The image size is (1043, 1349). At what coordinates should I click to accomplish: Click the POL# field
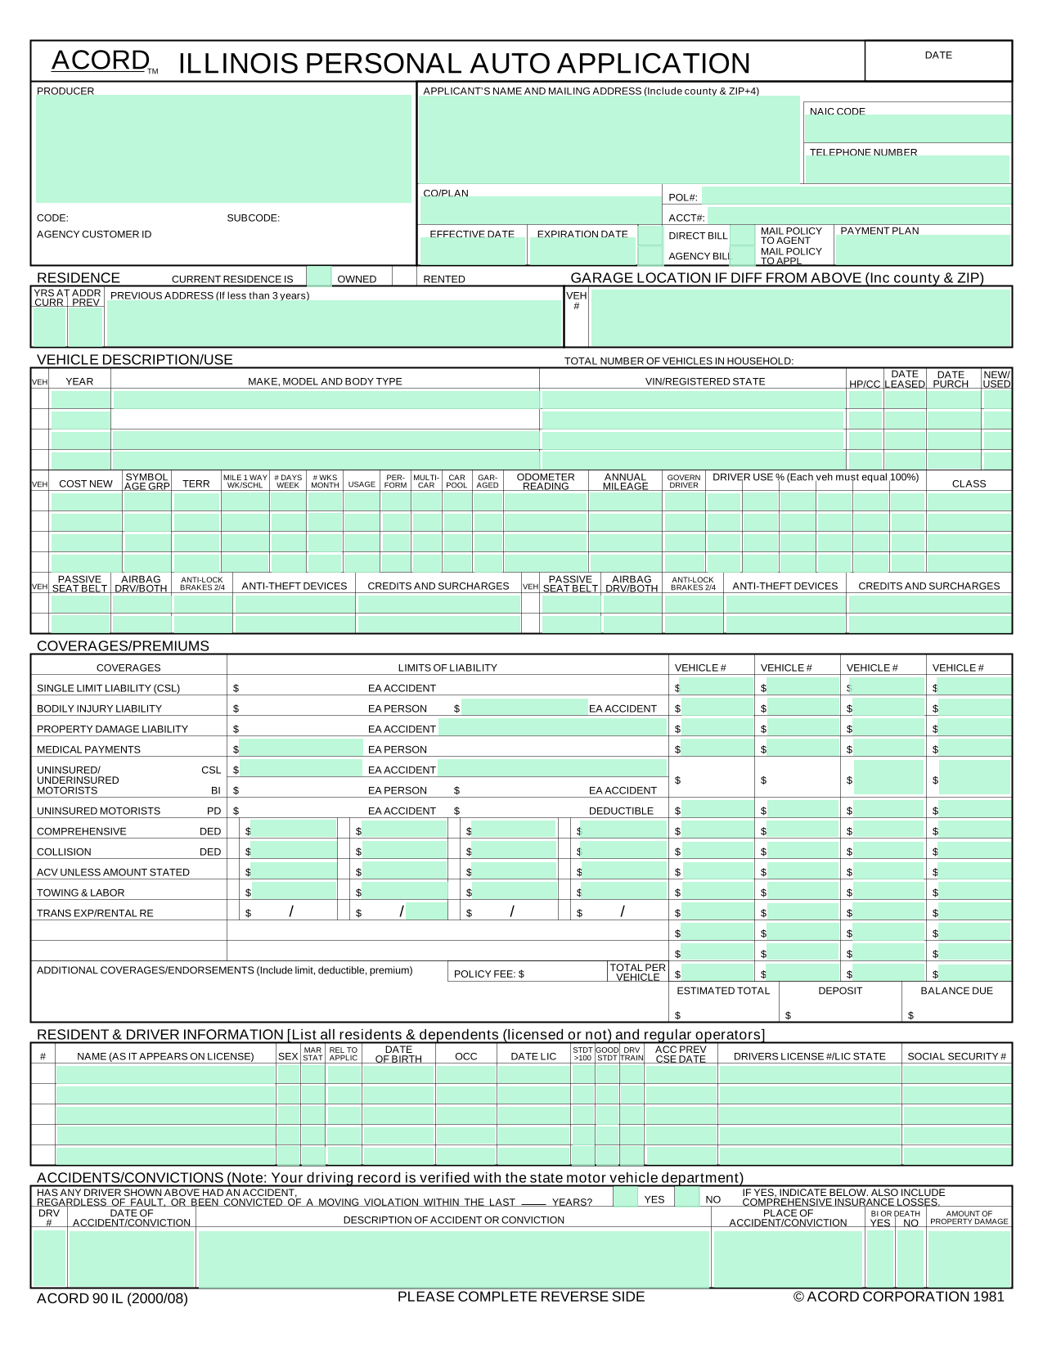coord(856,196)
